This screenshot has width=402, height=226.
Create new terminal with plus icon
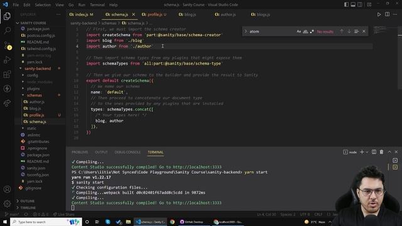(362, 152)
